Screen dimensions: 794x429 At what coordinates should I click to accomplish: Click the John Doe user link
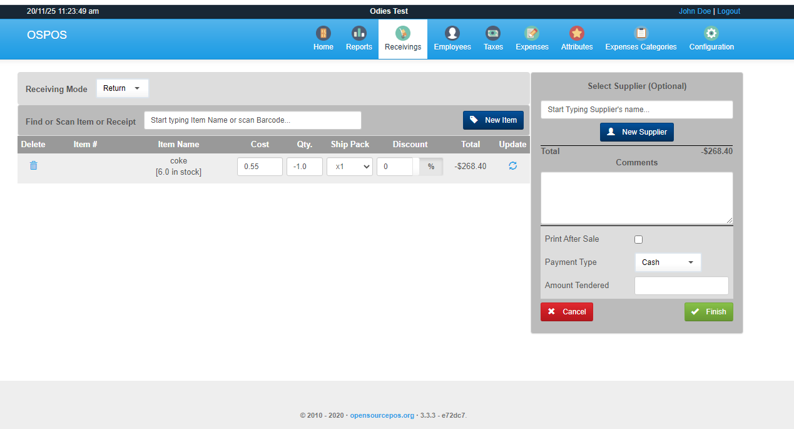pos(695,11)
